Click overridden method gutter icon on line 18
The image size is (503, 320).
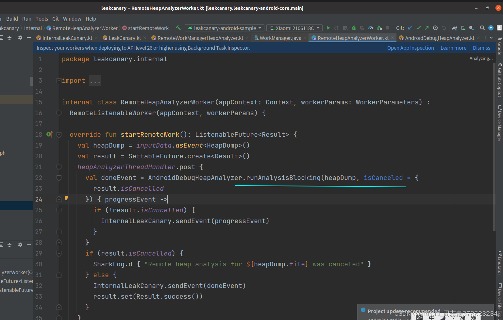(50, 134)
